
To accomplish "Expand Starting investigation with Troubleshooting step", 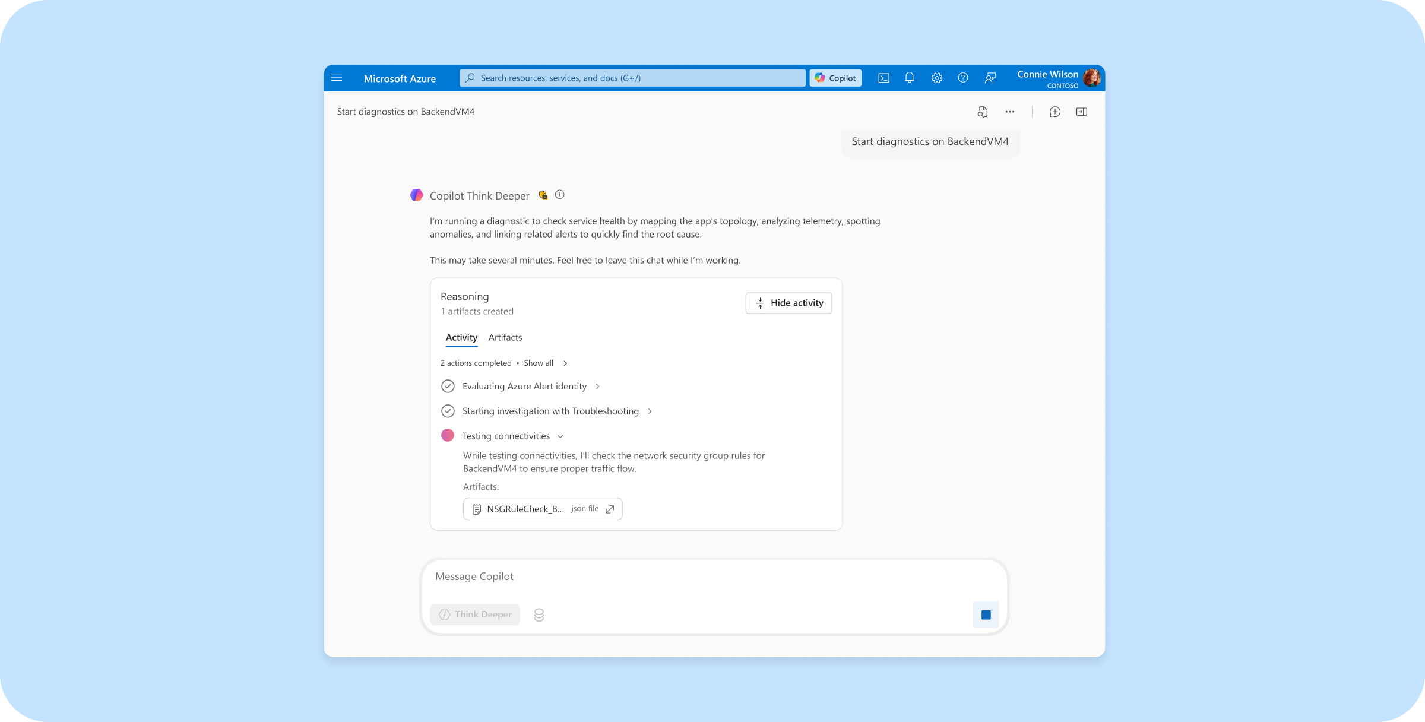I will point(557,411).
